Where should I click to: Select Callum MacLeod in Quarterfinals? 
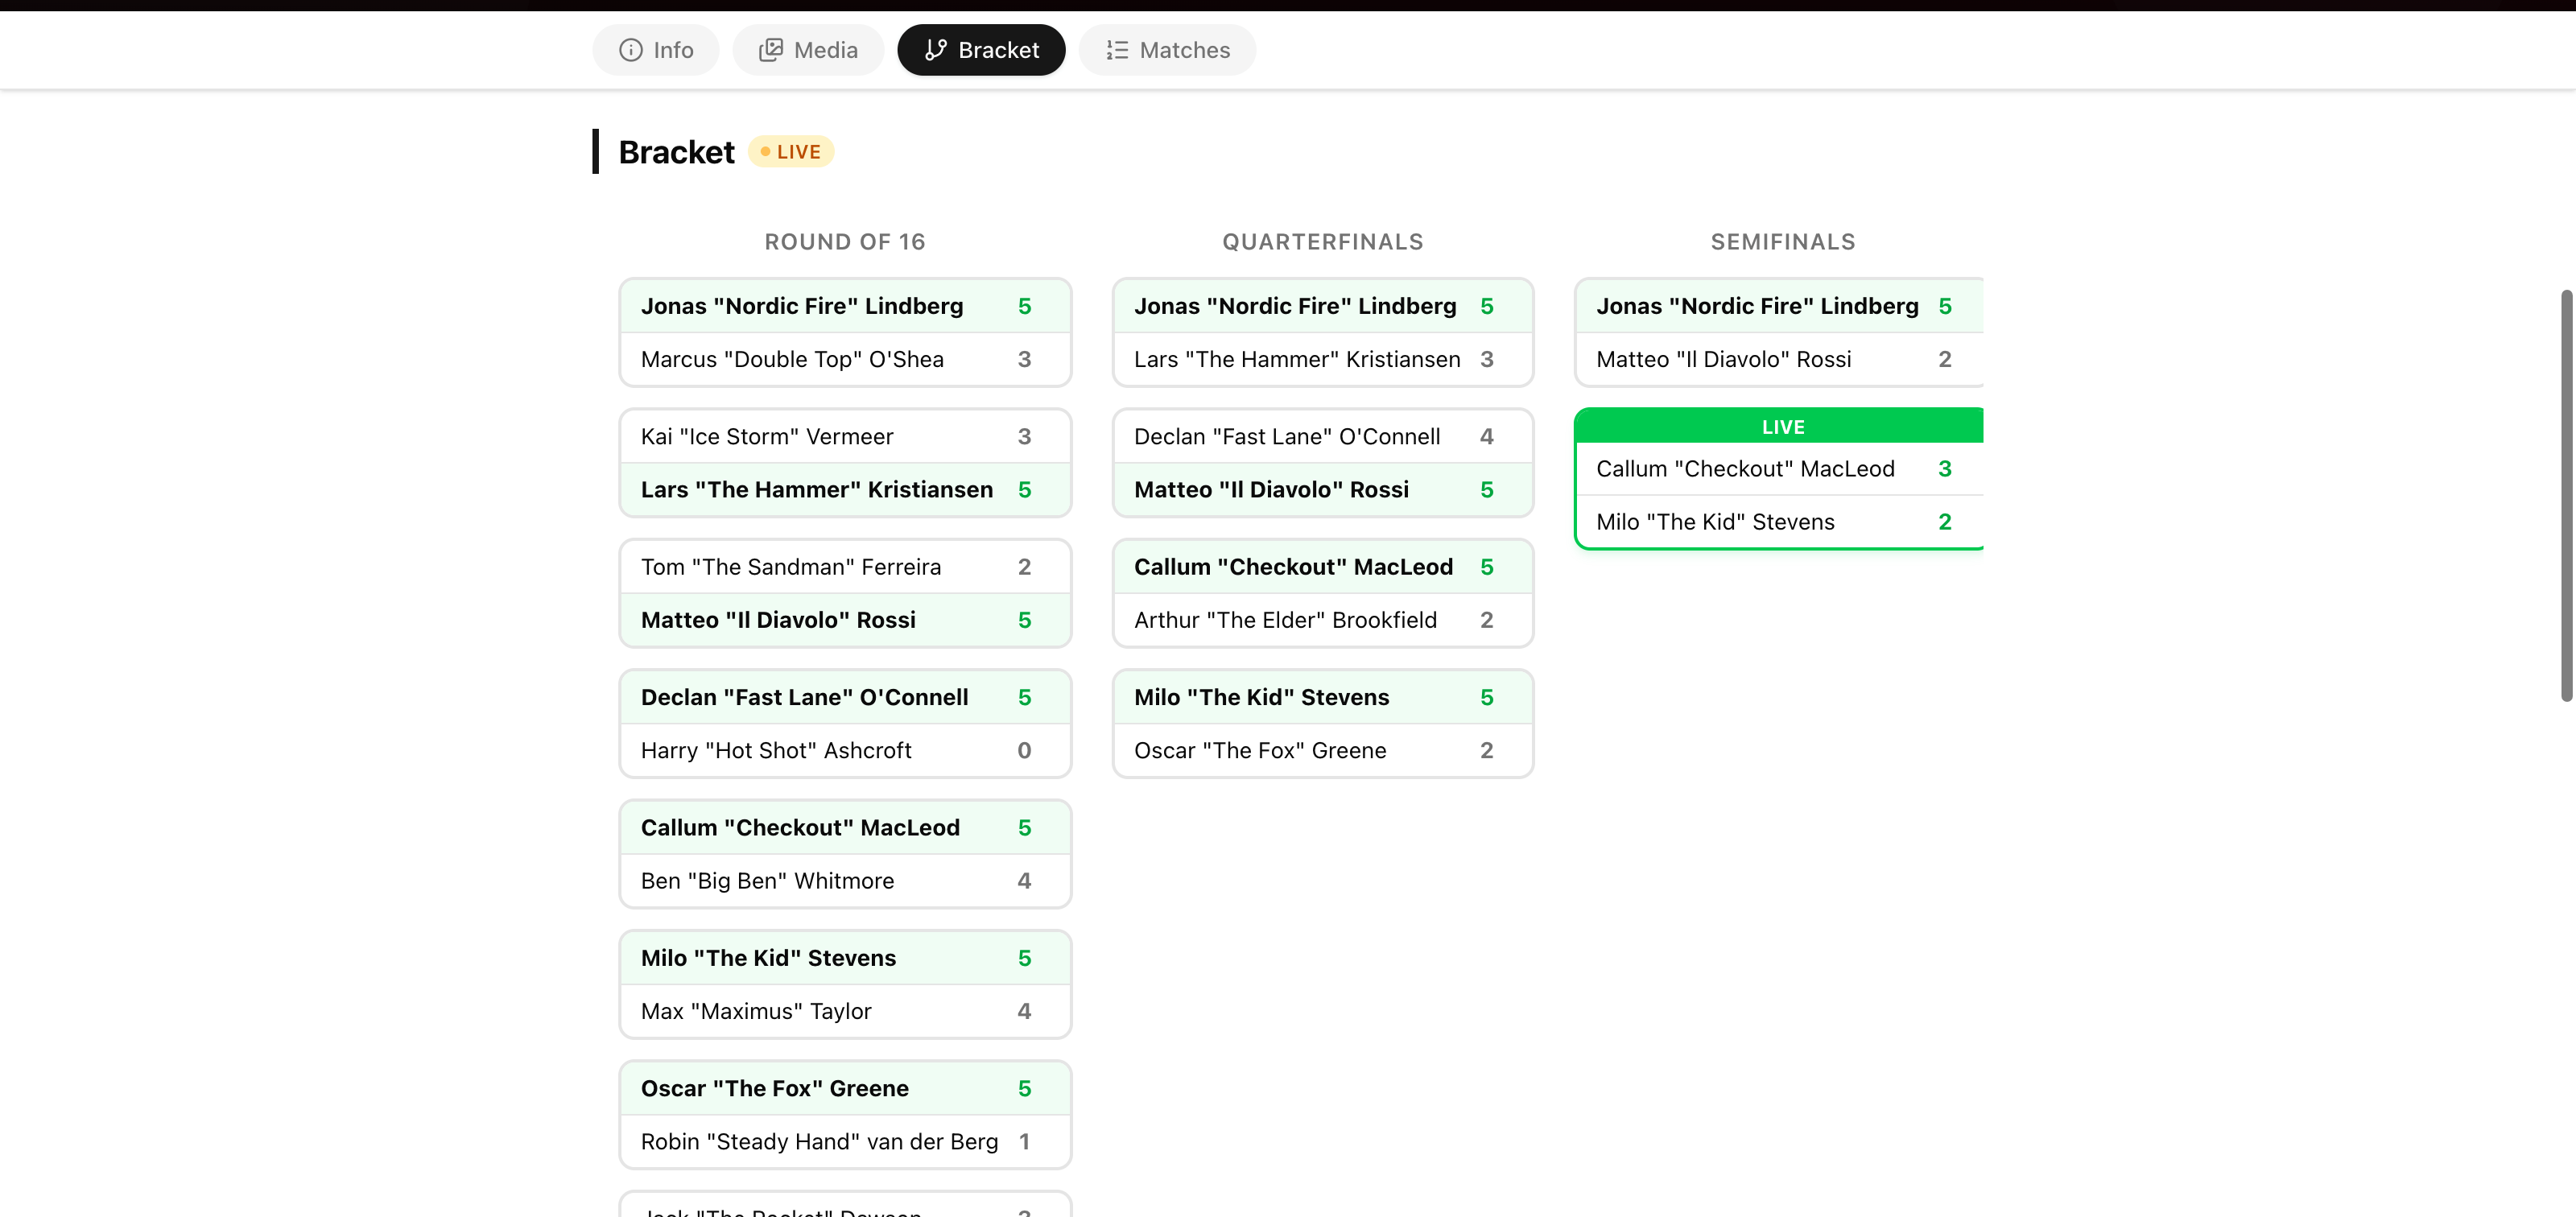pyautogui.click(x=1322, y=567)
